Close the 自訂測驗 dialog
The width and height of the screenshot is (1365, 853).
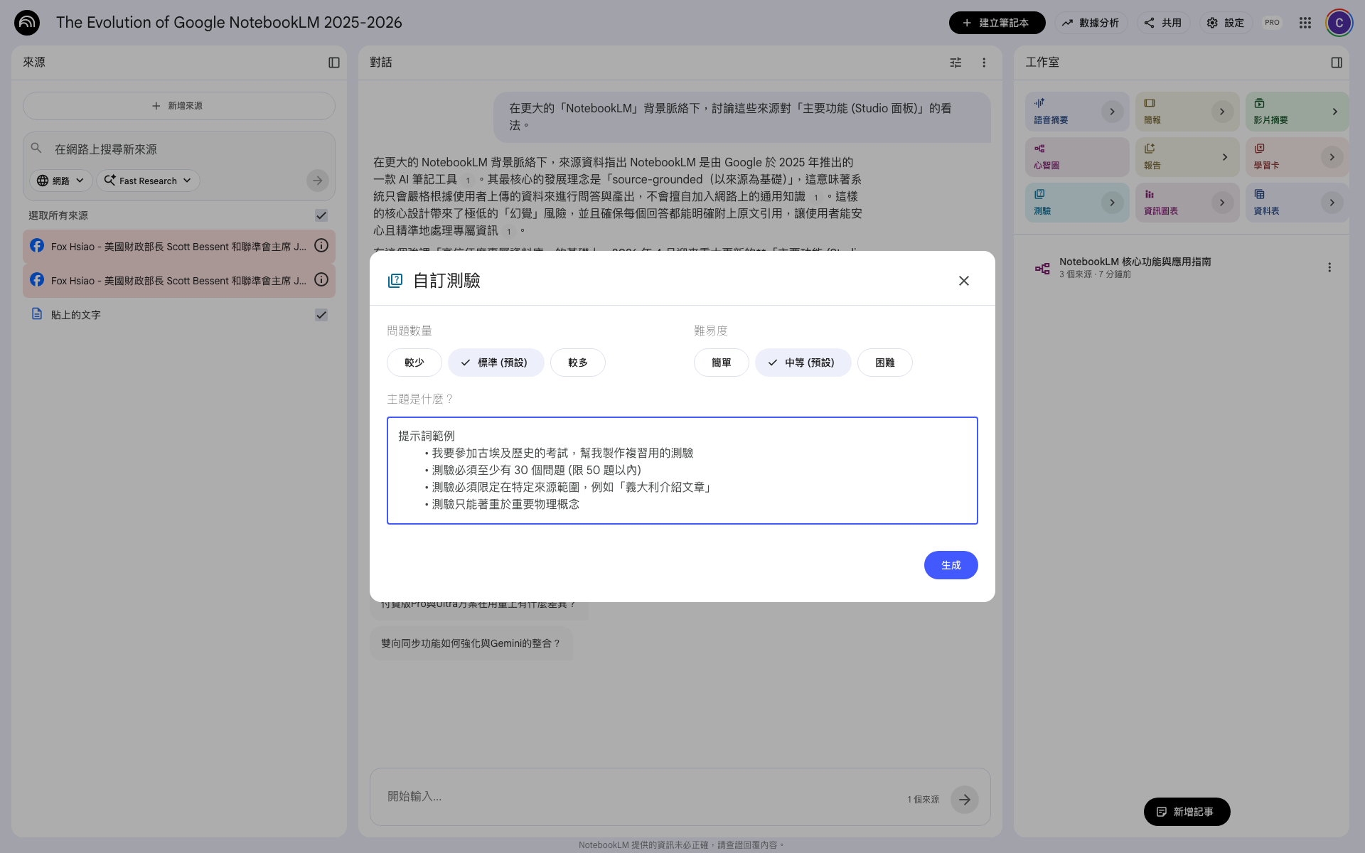pyautogui.click(x=964, y=281)
